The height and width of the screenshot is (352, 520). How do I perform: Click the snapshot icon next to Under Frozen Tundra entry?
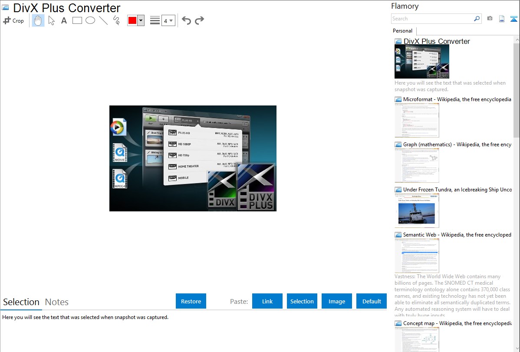tap(398, 190)
